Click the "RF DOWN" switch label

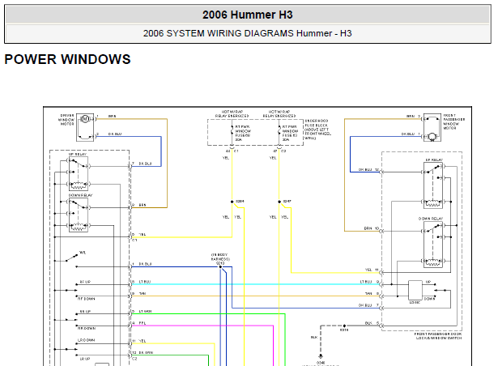point(86,299)
